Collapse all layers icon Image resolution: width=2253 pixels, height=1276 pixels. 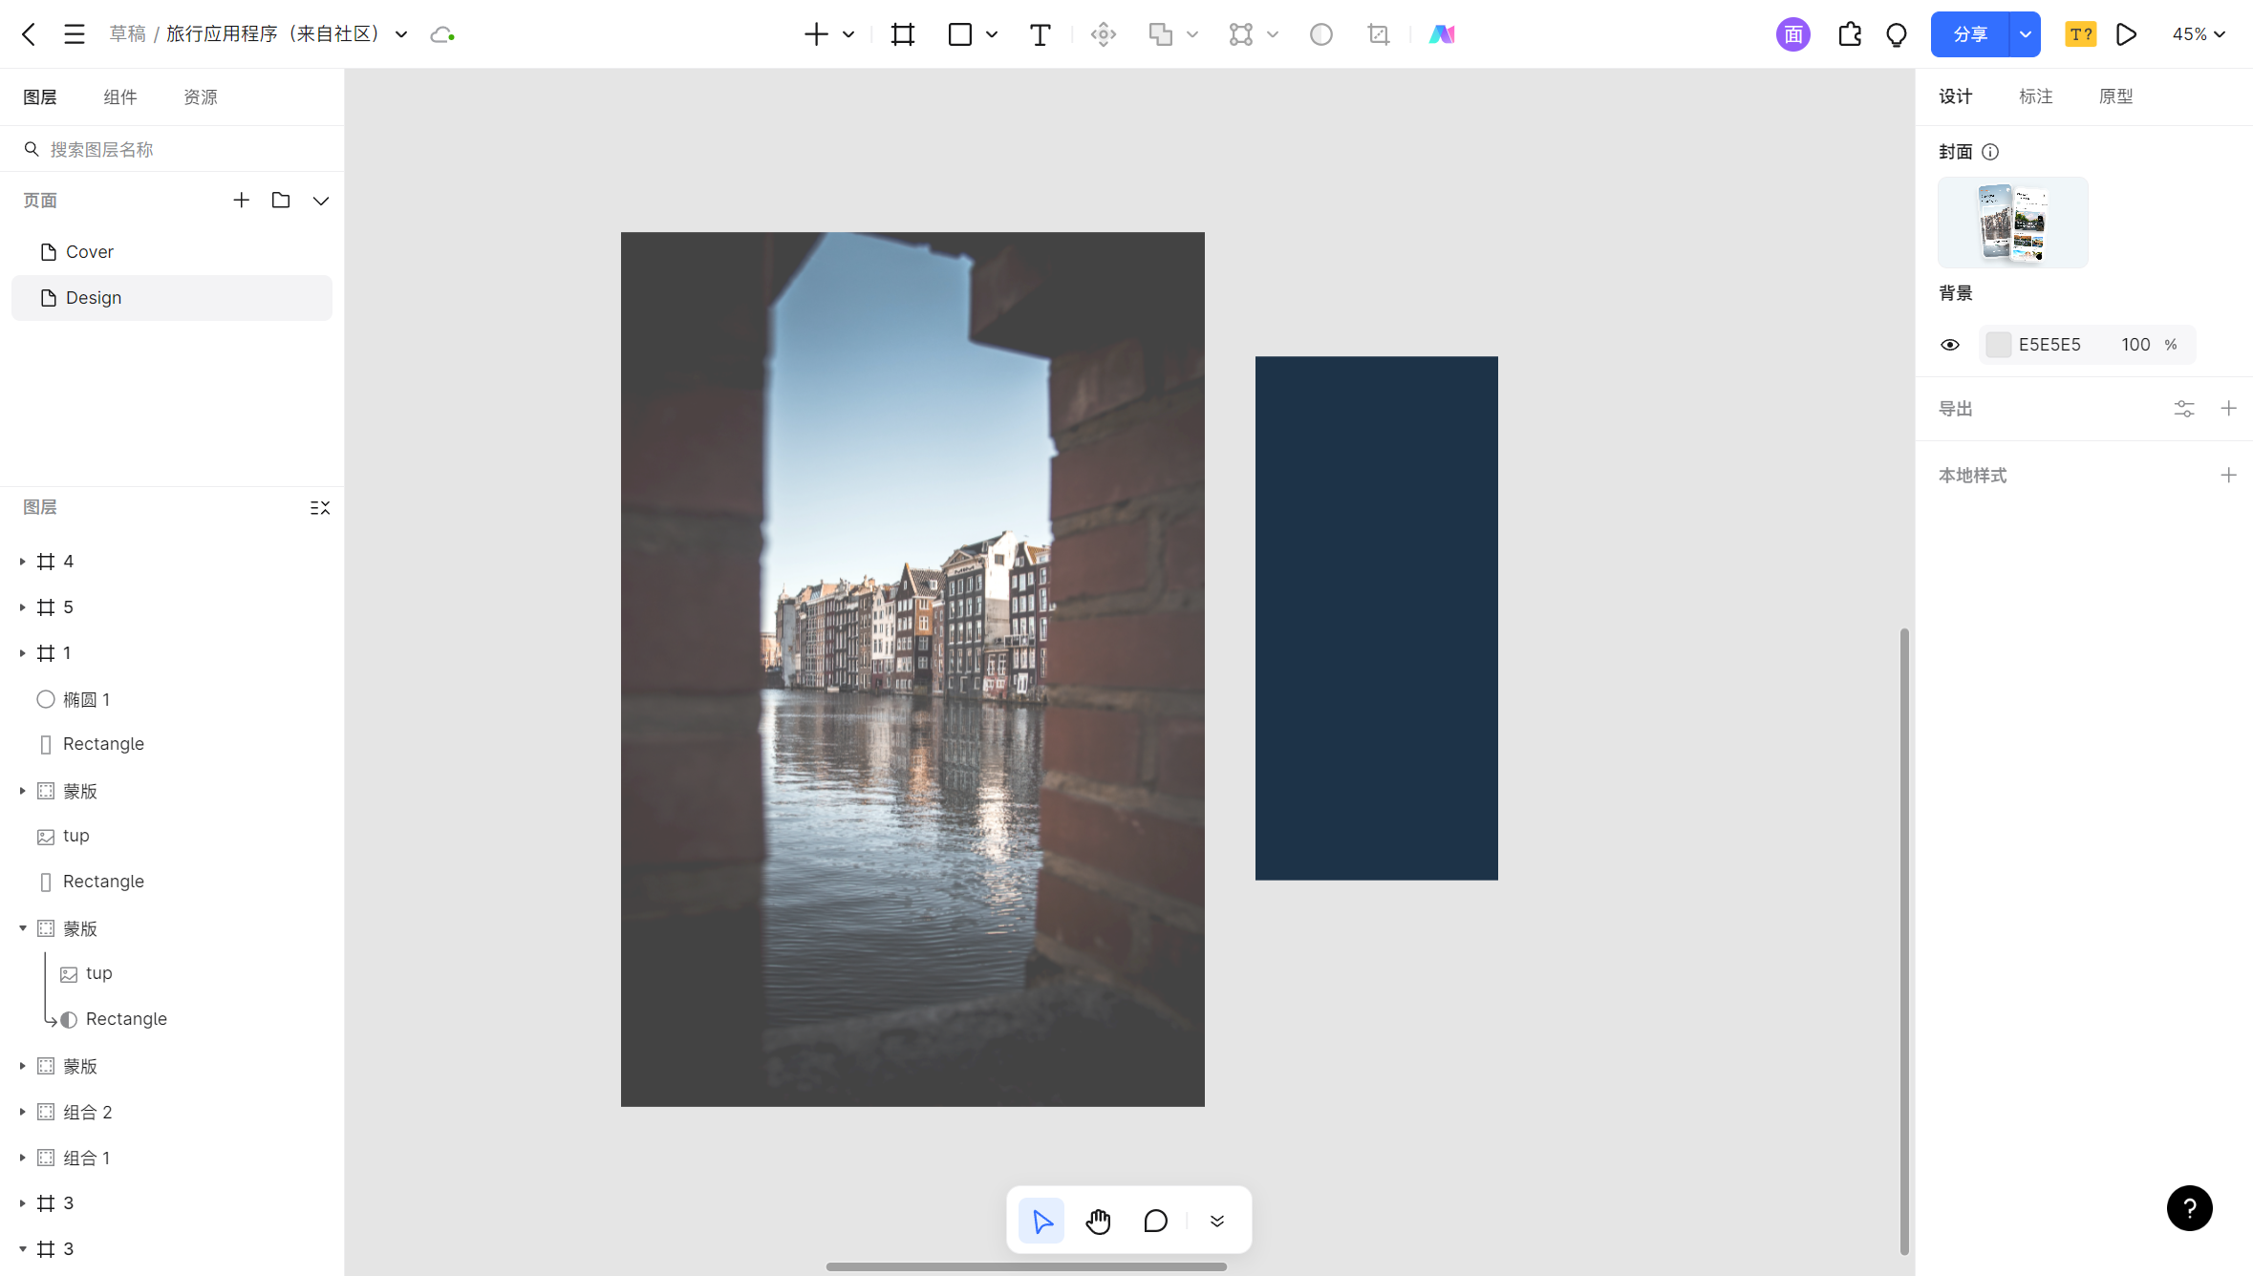tap(320, 508)
